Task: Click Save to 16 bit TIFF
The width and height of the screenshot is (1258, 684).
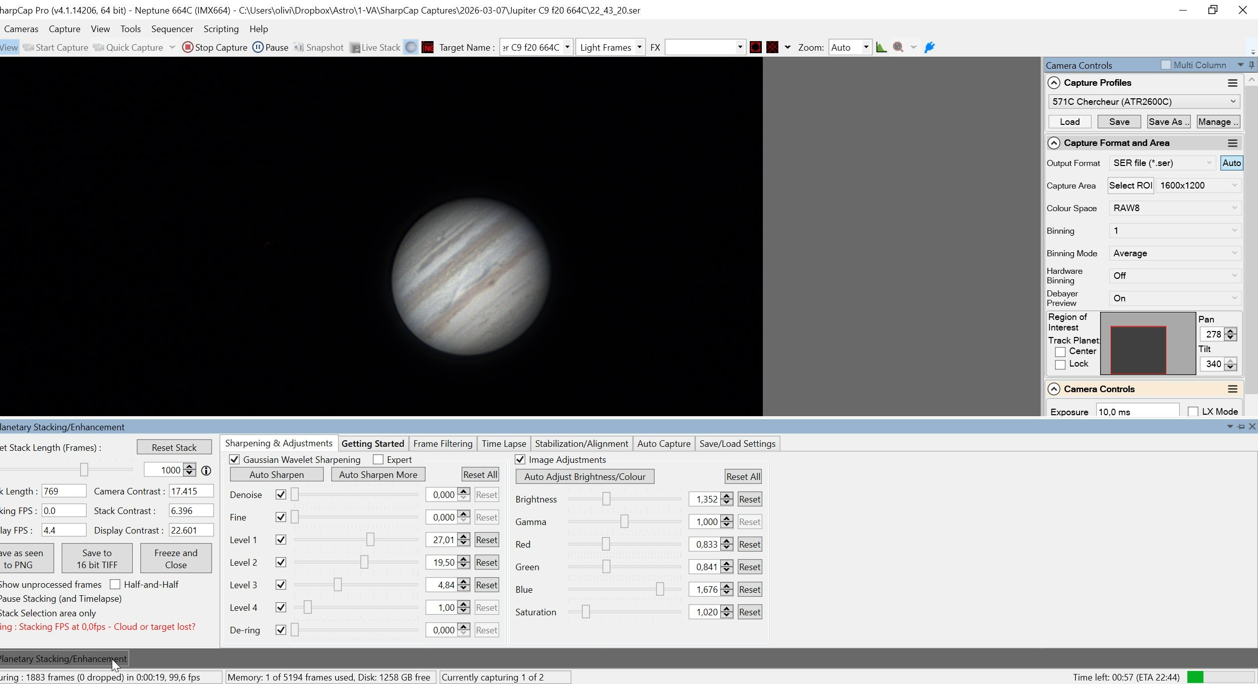Action: coord(97,558)
